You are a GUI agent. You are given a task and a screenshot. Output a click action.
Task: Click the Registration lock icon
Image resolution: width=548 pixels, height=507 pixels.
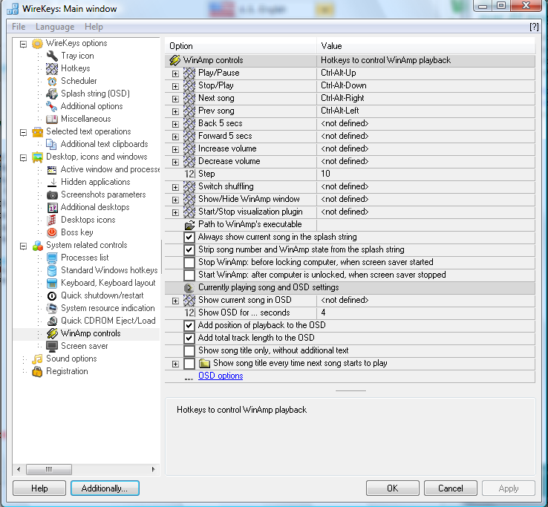tap(37, 371)
